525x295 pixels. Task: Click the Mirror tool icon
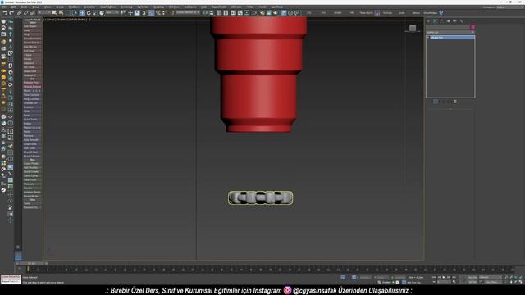pos(204,13)
